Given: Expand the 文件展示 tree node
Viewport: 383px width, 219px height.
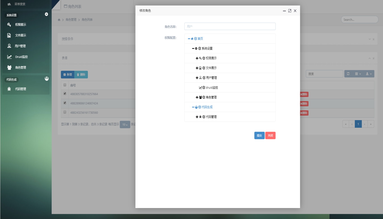Looking at the screenshot, I should pos(197,68).
